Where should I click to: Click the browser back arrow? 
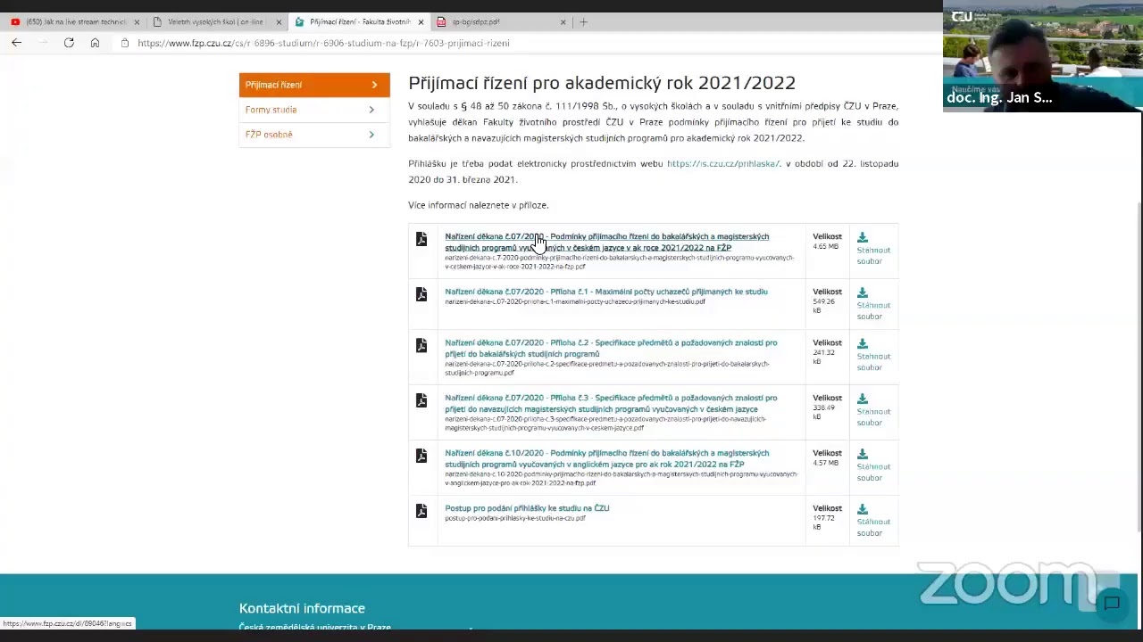click(16, 43)
